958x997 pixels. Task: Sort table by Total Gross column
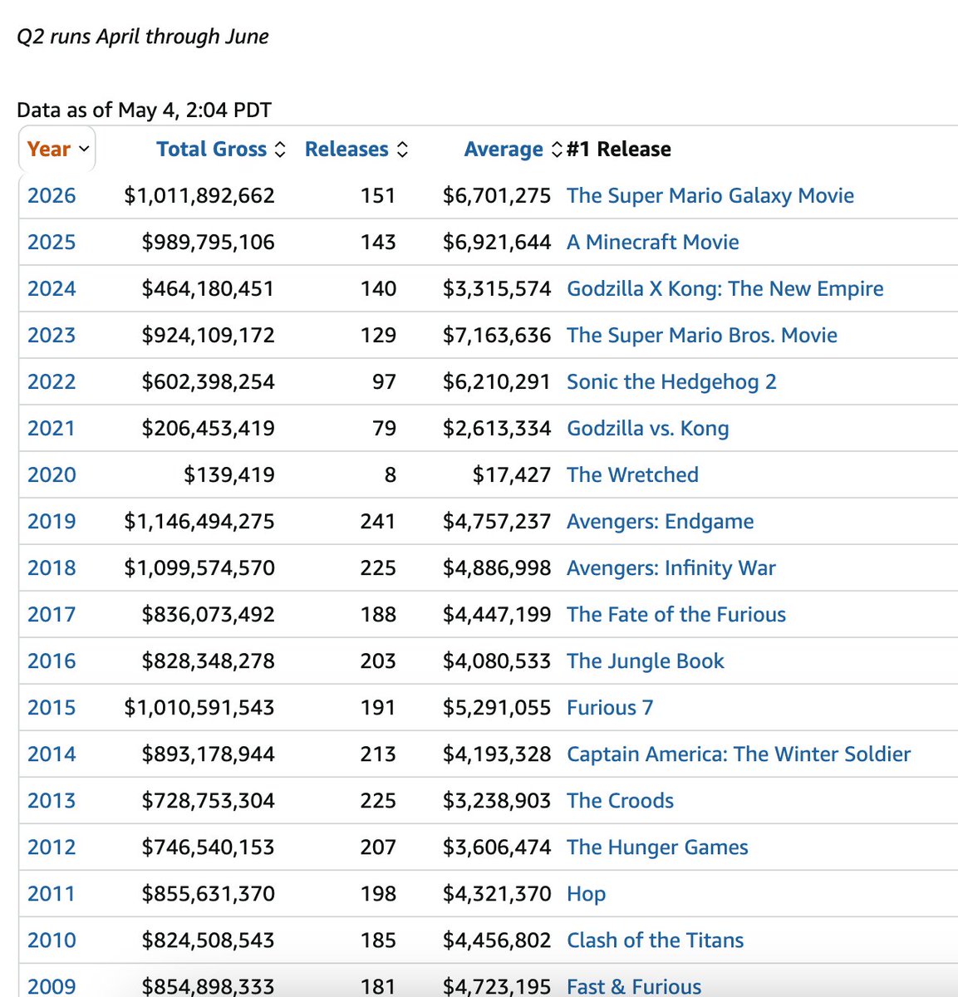[x=221, y=150]
